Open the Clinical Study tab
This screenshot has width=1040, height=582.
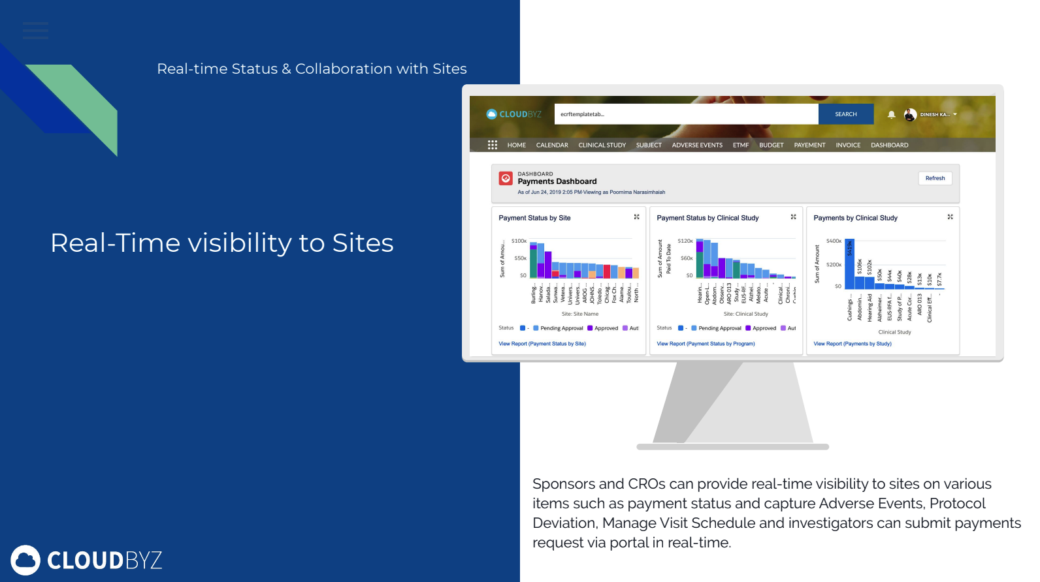(602, 145)
